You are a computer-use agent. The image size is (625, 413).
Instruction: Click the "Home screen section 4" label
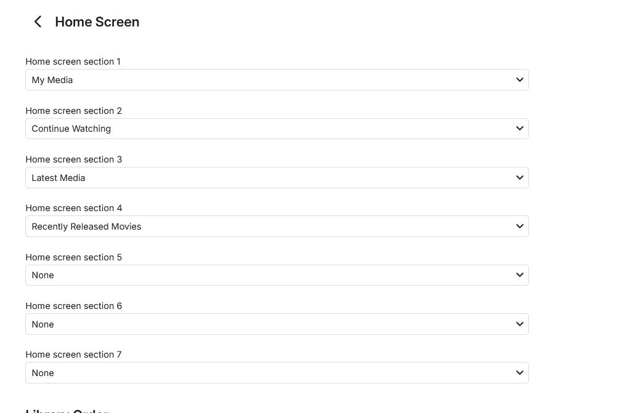[74, 208]
